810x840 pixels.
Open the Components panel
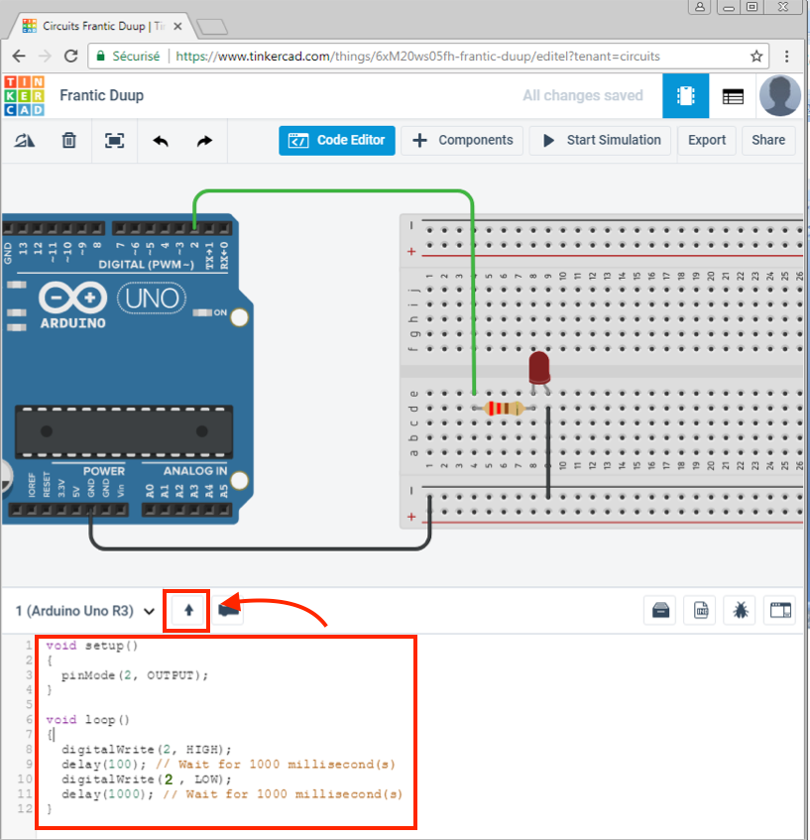(462, 141)
